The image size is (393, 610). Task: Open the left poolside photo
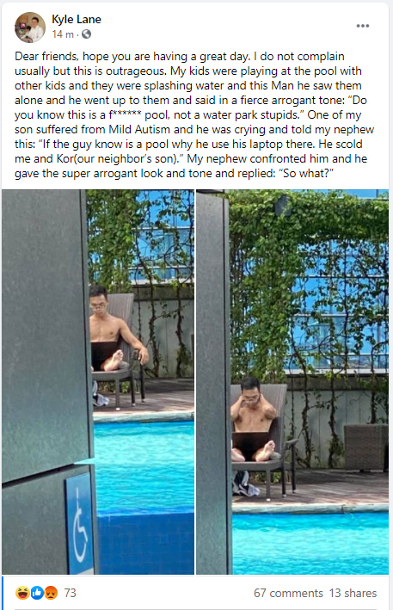(x=98, y=382)
